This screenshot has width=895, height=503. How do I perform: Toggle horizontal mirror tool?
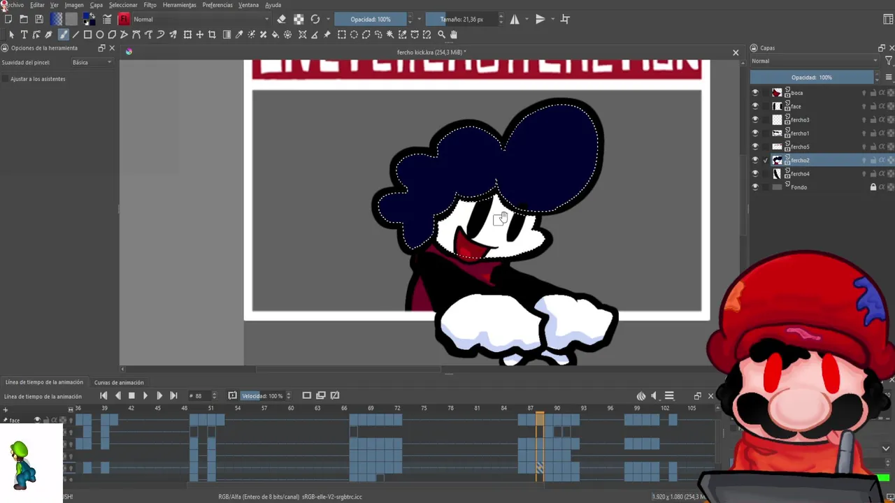tap(515, 19)
